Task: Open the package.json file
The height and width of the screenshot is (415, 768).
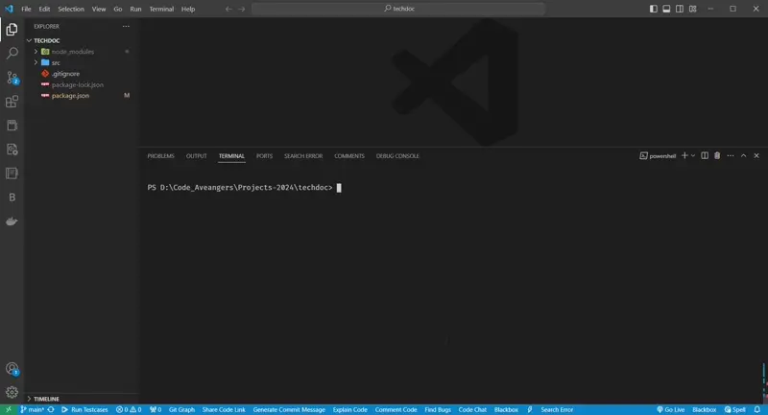Action: point(81,96)
